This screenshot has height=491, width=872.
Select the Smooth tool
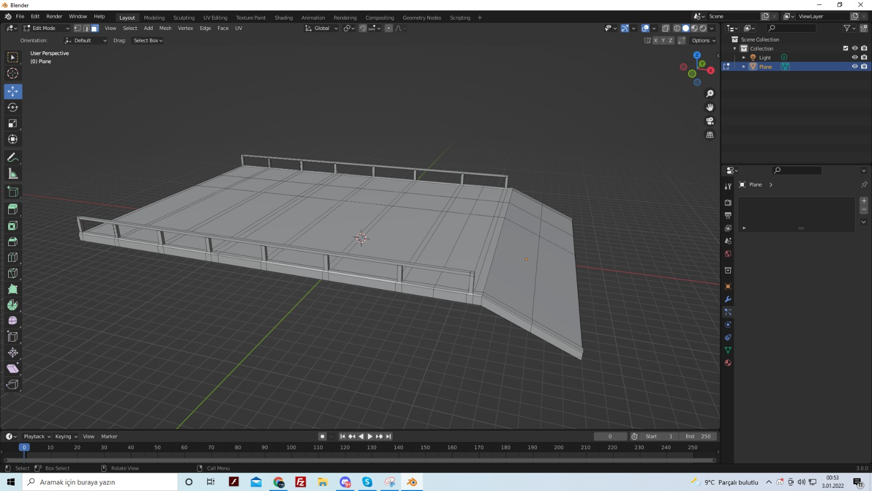pos(13,320)
